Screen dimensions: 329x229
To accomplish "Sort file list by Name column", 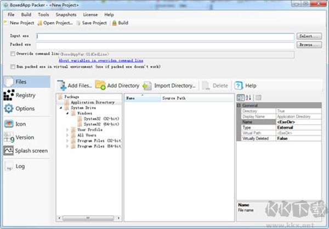I will point(143,98).
